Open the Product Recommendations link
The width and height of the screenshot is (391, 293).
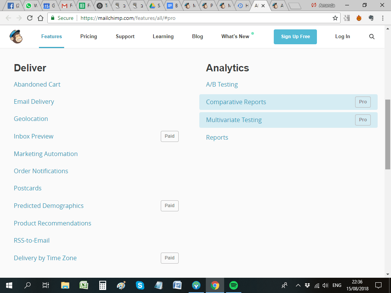click(x=53, y=223)
